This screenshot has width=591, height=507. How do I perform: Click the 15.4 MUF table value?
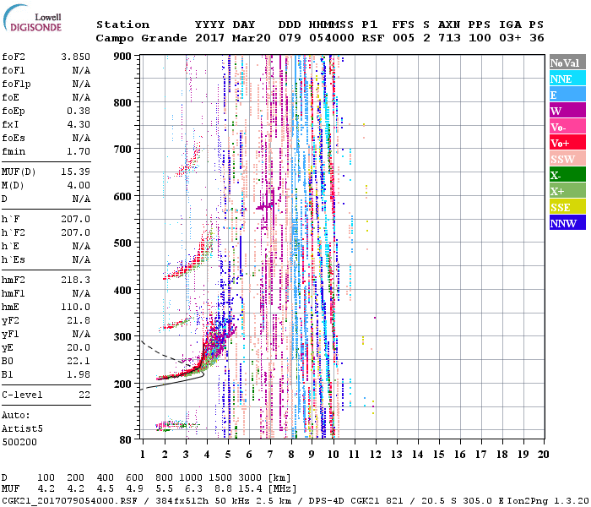250,488
